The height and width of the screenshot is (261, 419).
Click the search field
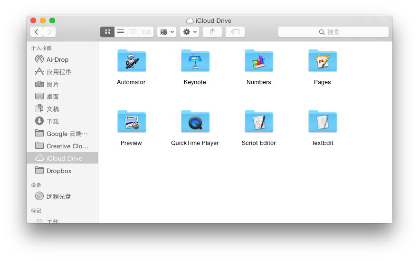(333, 32)
